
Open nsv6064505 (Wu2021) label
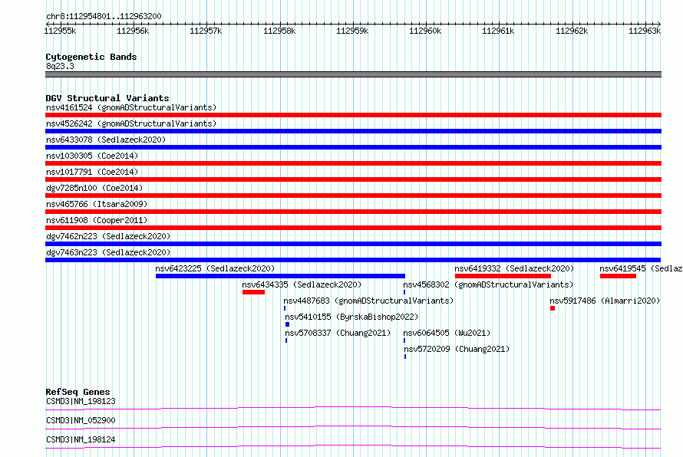[447, 333]
